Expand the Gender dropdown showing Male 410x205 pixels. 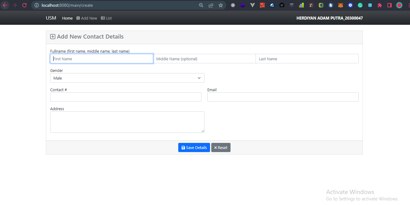[127, 78]
